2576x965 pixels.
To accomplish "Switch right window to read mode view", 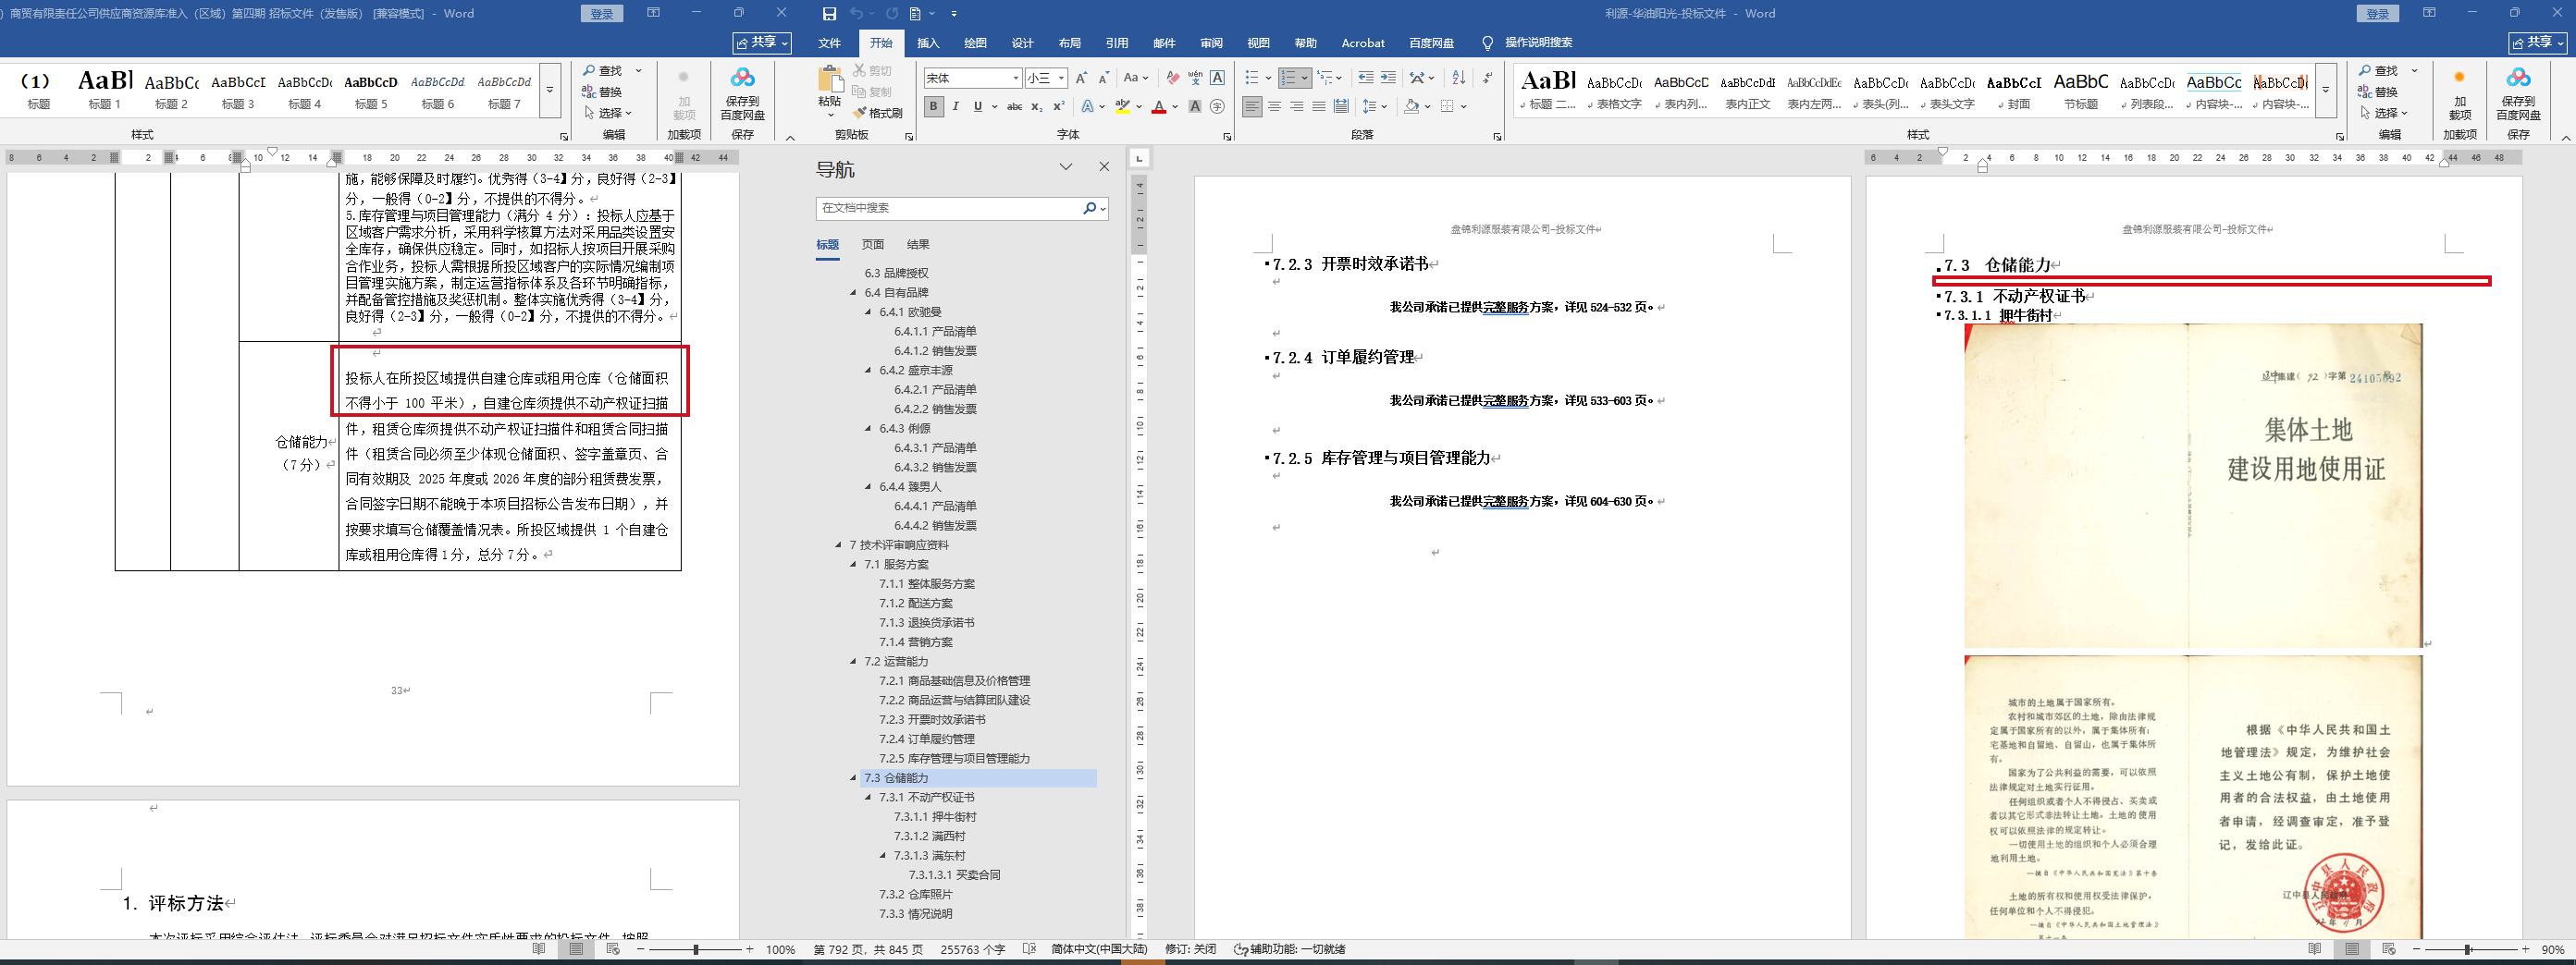I will [2315, 949].
